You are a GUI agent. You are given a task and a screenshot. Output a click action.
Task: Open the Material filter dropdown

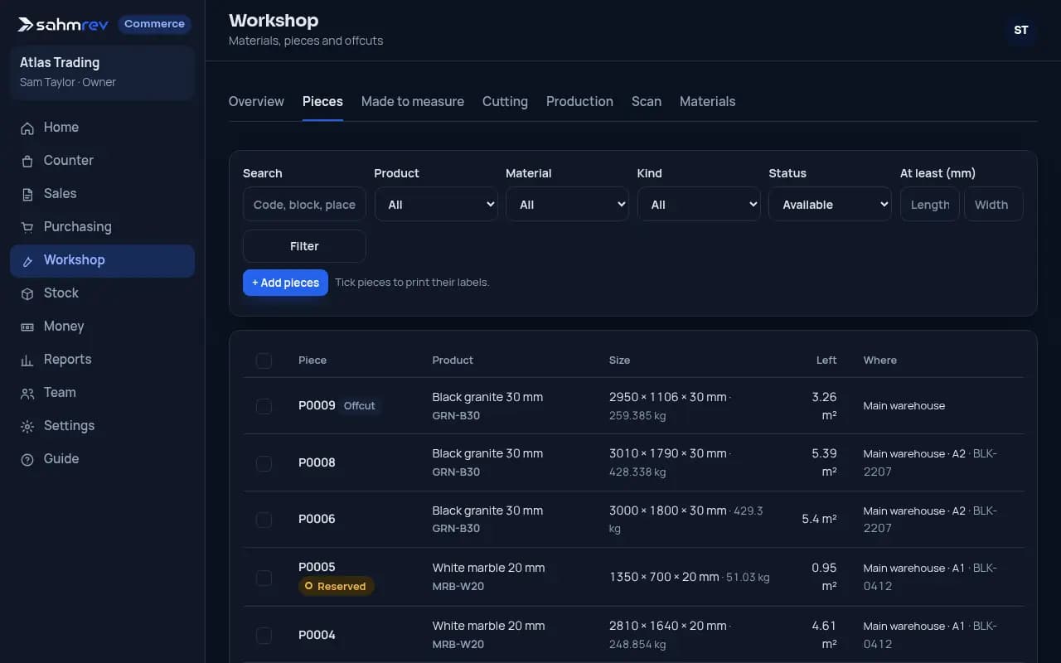point(568,205)
